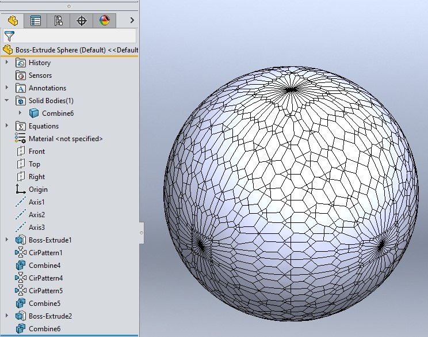The height and width of the screenshot is (337, 428).
Task: Select the 'Axis3' label
Action: [37, 227]
